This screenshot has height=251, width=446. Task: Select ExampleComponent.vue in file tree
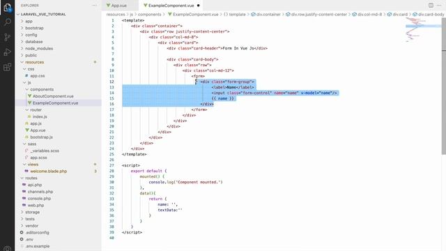(55, 103)
